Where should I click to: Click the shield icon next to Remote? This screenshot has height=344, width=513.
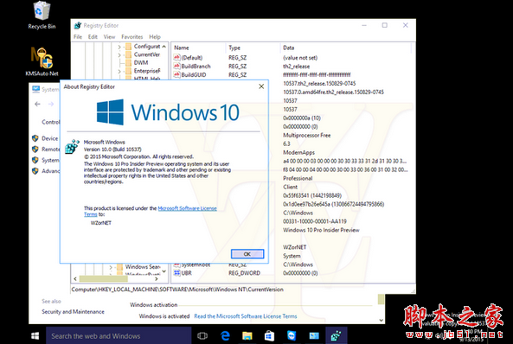point(35,150)
